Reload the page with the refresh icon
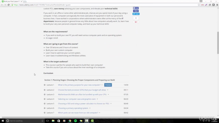The image size is (219, 123). tap(9, 5)
